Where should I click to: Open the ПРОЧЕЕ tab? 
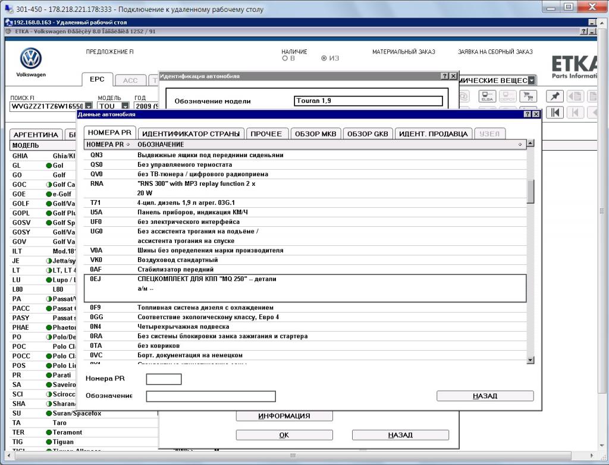click(x=266, y=134)
